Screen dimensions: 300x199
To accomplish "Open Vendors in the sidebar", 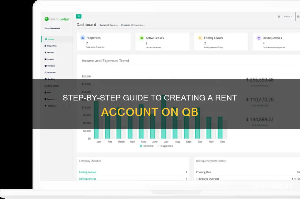I will pos(50,66).
